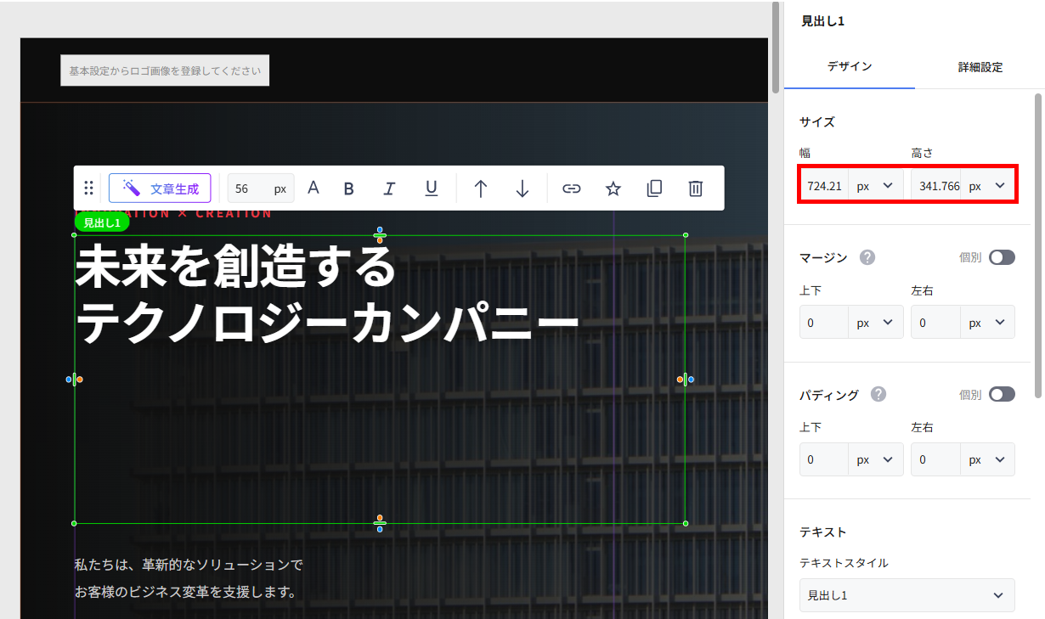
Task: Open text color 'A' tool
Action: click(x=313, y=188)
